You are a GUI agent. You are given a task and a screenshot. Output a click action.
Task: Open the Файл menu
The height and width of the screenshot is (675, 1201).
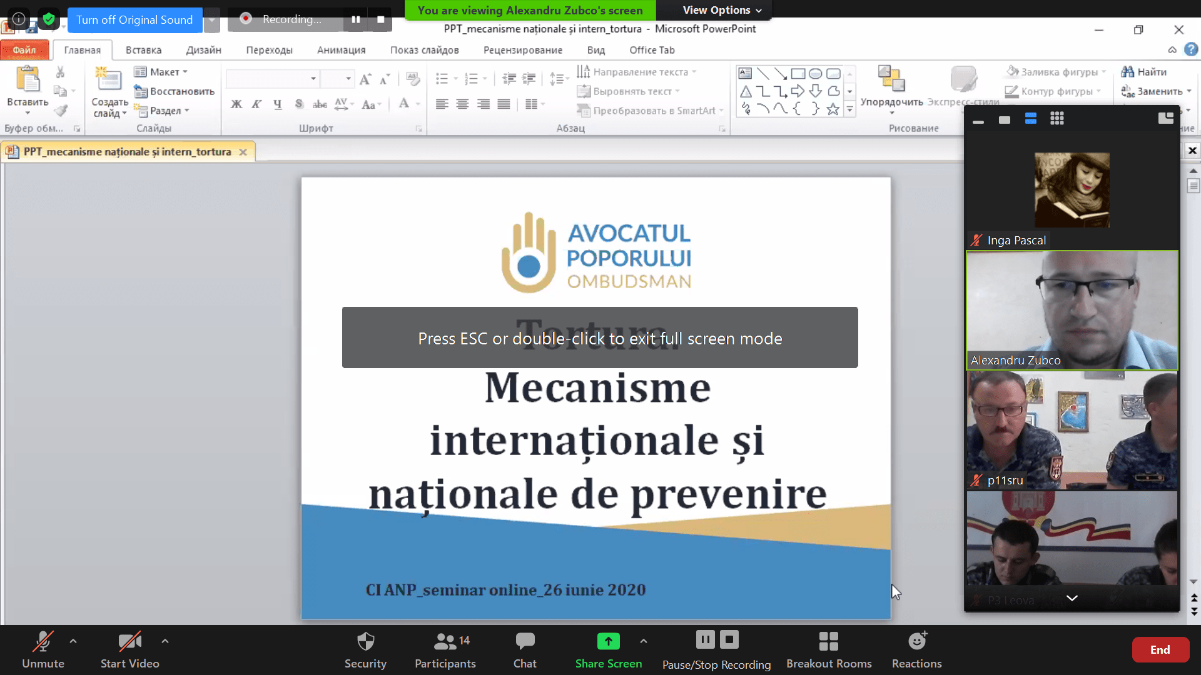click(24, 50)
